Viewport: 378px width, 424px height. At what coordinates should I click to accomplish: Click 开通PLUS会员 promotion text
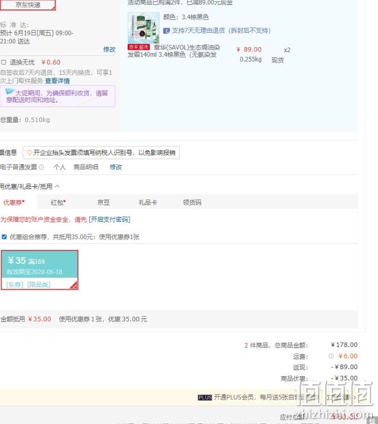pyautogui.click(x=267, y=397)
